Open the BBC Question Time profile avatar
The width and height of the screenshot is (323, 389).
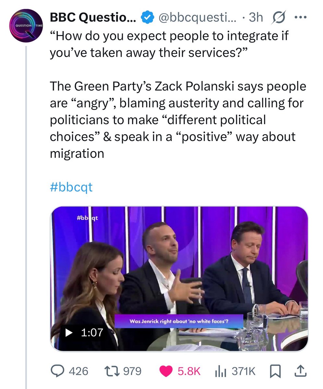click(26, 26)
